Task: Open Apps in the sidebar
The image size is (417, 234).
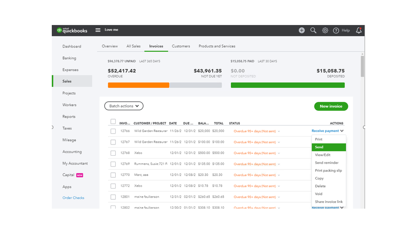Action: (x=67, y=187)
